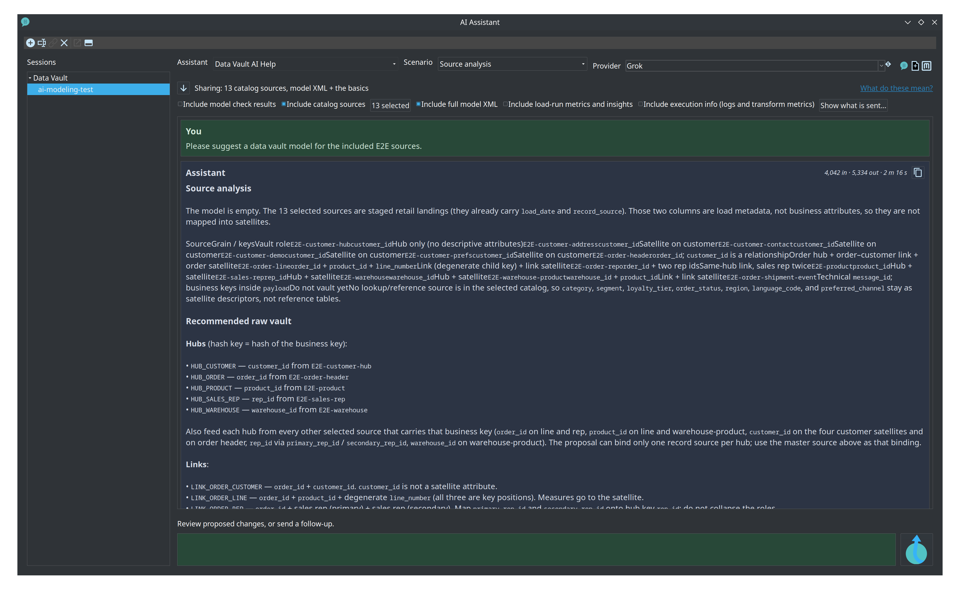Viewport: 960px width, 596px height.
Task: Click the follow-up message input field
Action: [536, 549]
